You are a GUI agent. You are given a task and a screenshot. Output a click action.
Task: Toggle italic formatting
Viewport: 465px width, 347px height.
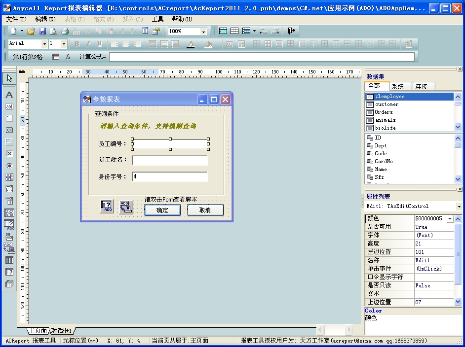point(89,43)
